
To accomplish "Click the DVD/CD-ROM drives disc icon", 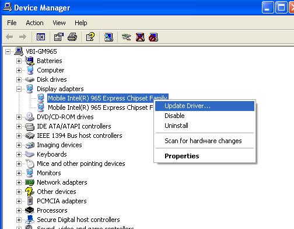I will pyautogui.click(x=30, y=117).
